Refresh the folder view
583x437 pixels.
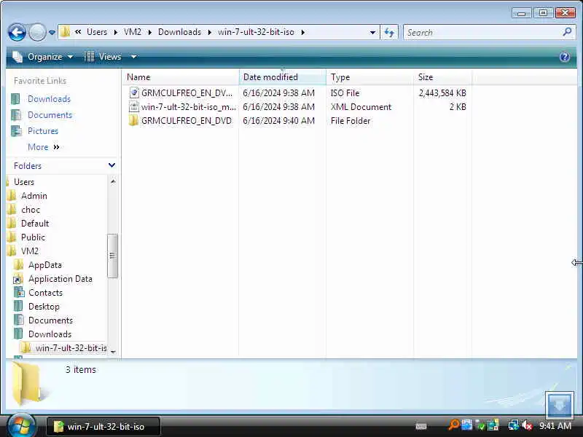click(x=389, y=32)
